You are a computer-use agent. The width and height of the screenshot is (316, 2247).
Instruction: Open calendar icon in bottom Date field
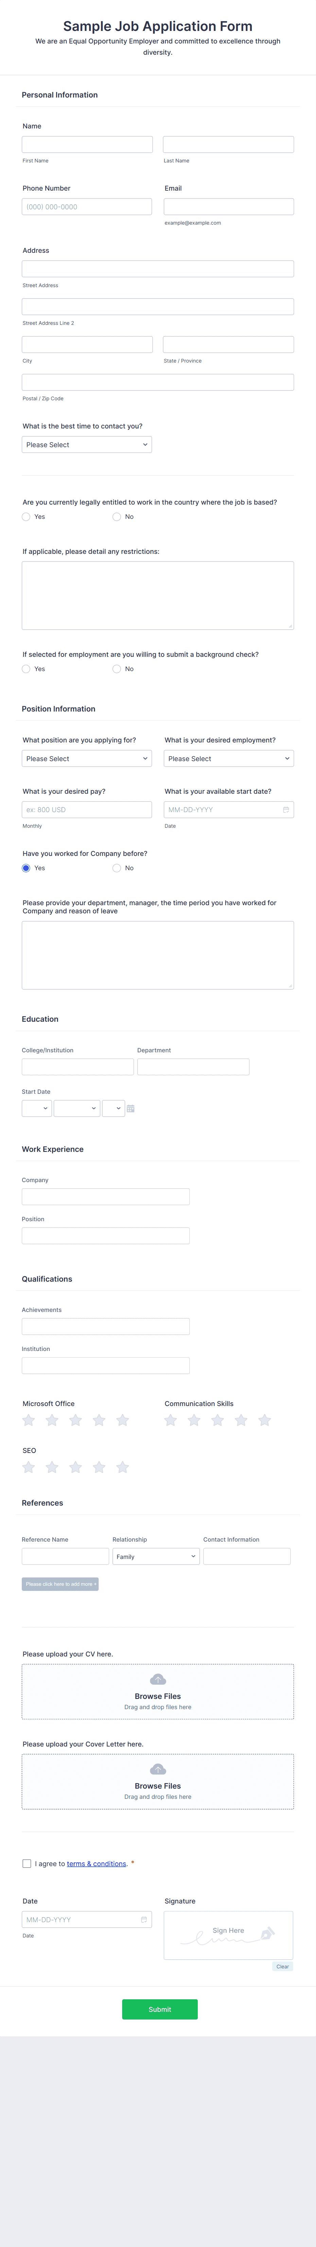tap(144, 1920)
